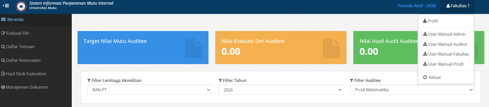
Task: Click the Hasil Desk Evaluation document icon
Action: [3, 74]
